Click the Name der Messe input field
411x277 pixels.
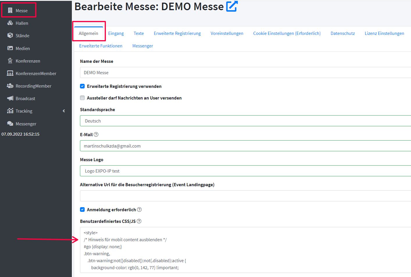[x=244, y=72]
